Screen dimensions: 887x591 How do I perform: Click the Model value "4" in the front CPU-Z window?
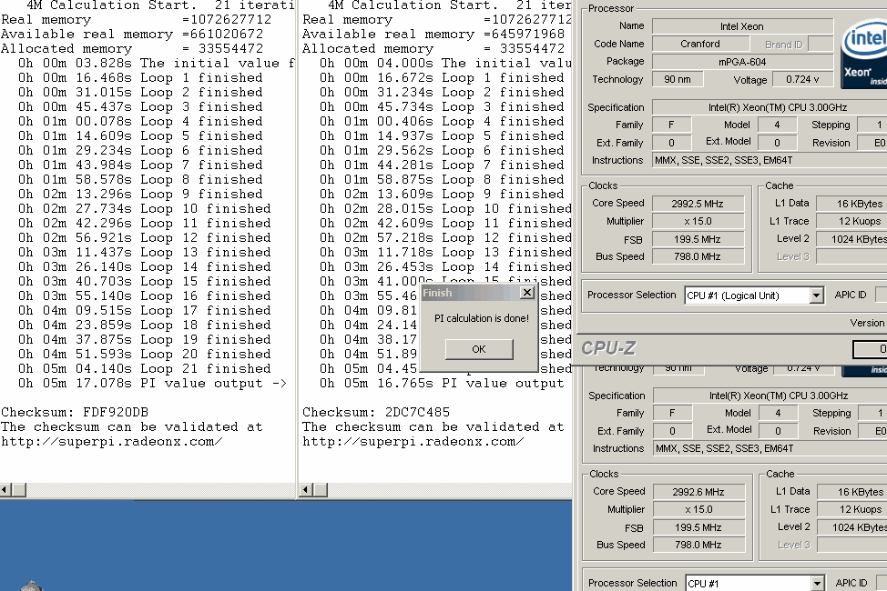[777, 125]
